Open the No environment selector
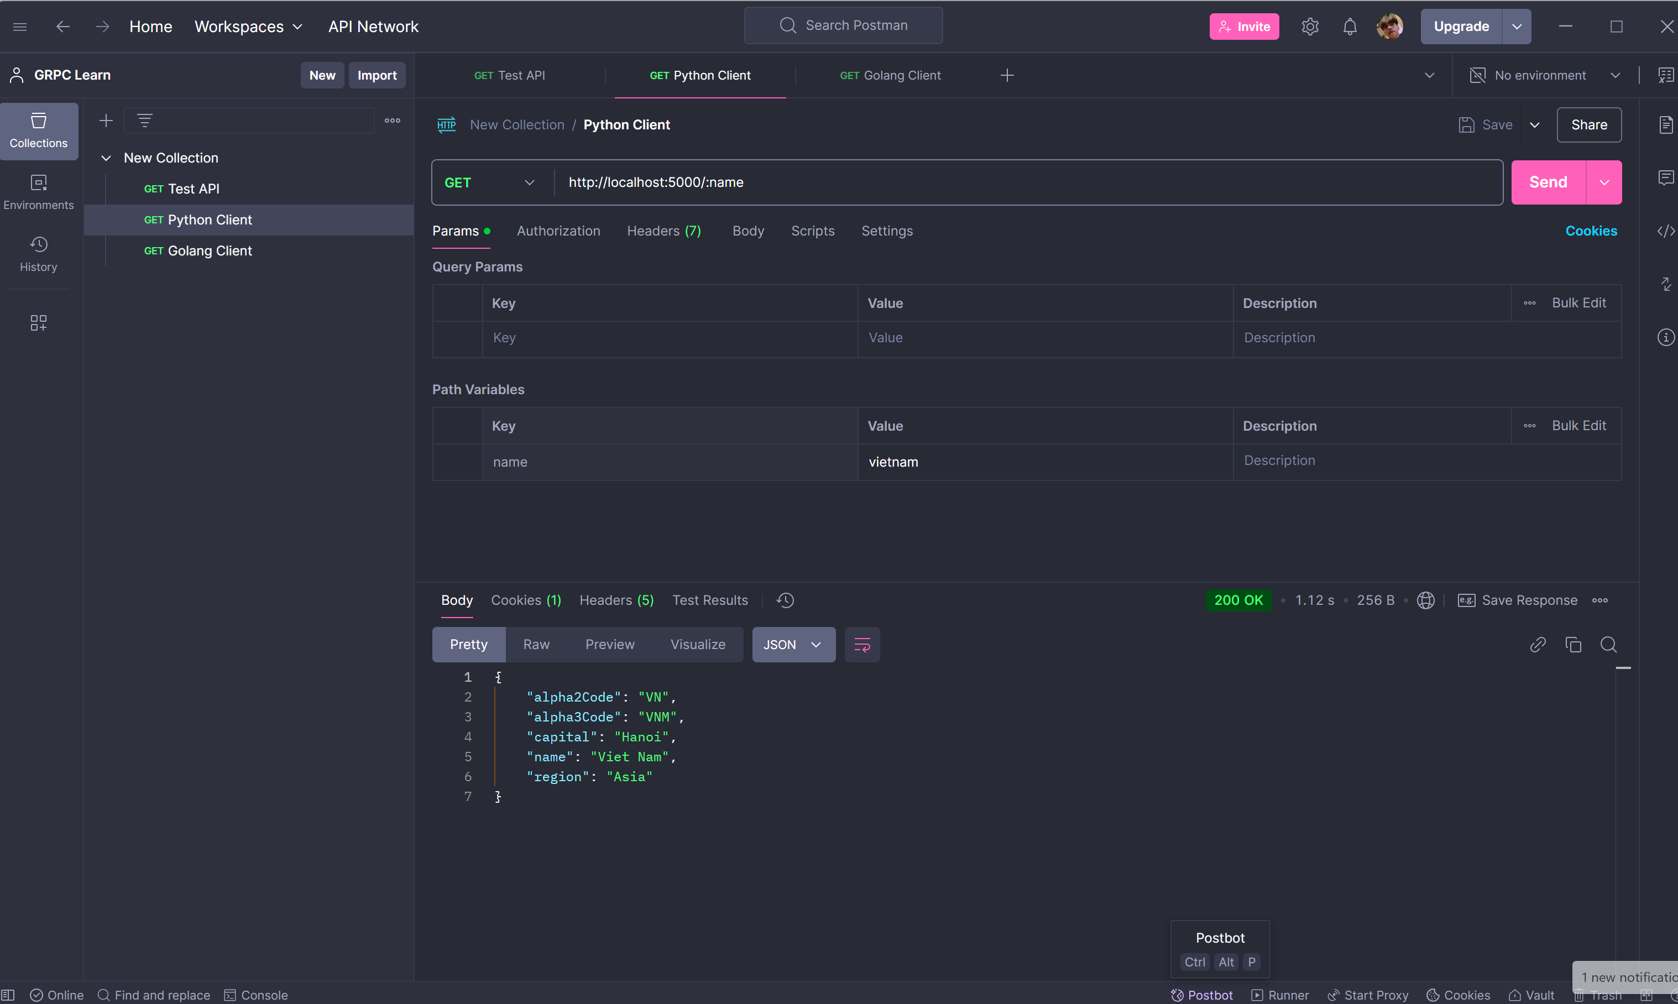The width and height of the screenshot is (1678, 1004). pos(1544,75)
